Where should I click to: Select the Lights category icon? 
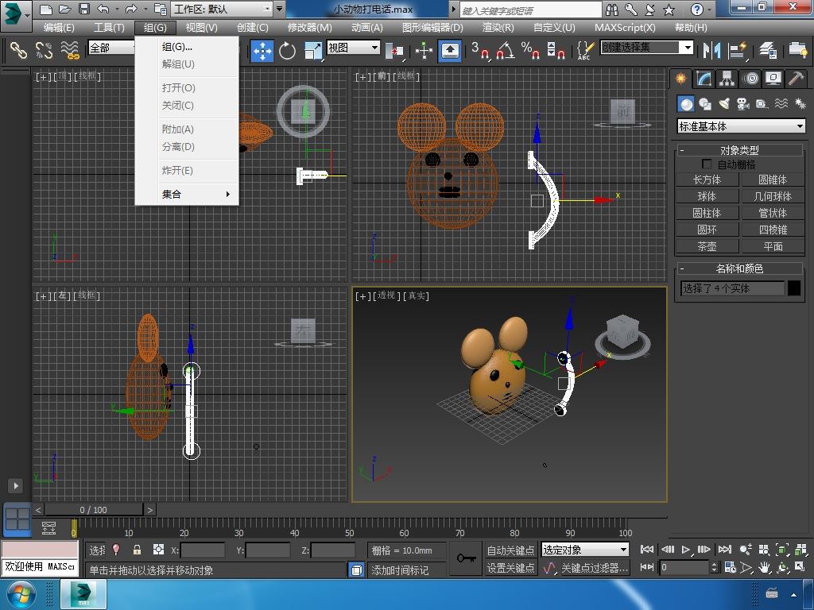pos(724,104)
